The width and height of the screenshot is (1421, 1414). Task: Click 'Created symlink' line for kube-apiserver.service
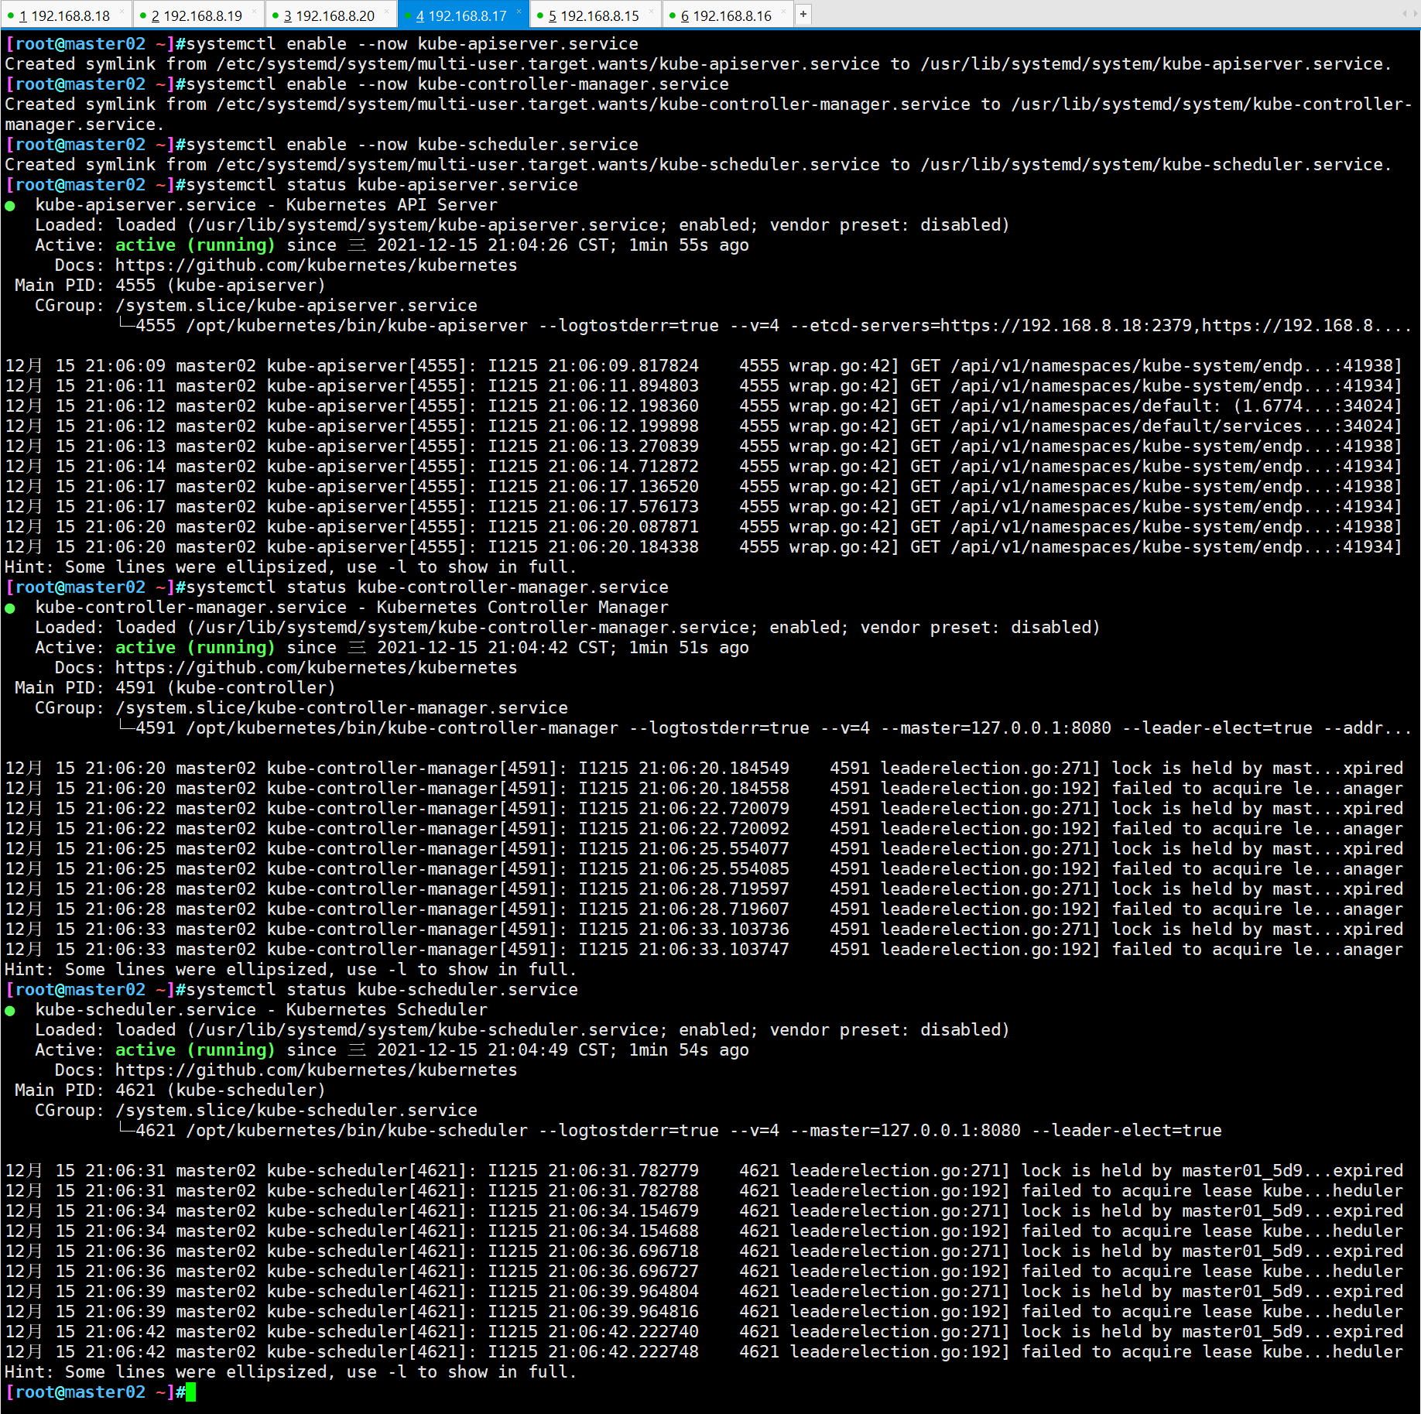(x=698, y=64)
